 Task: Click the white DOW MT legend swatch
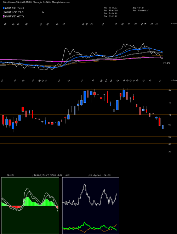[4, 12]
